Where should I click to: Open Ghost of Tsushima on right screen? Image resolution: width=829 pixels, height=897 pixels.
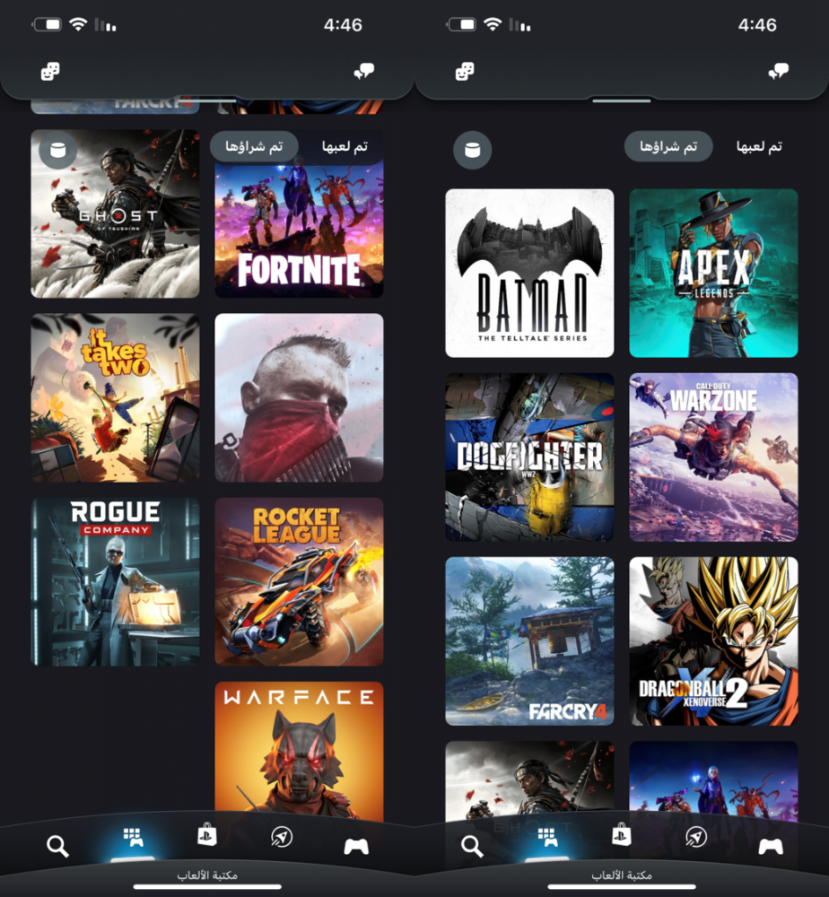pos(529,778)
